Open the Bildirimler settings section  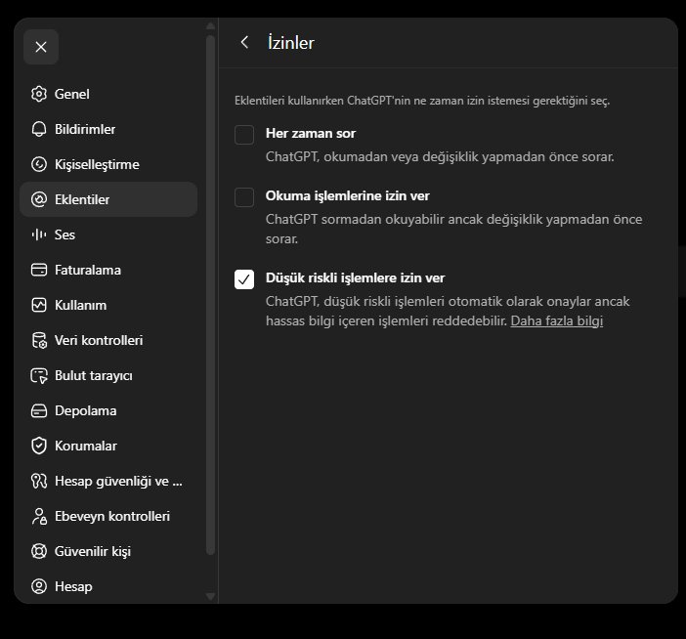108,129
